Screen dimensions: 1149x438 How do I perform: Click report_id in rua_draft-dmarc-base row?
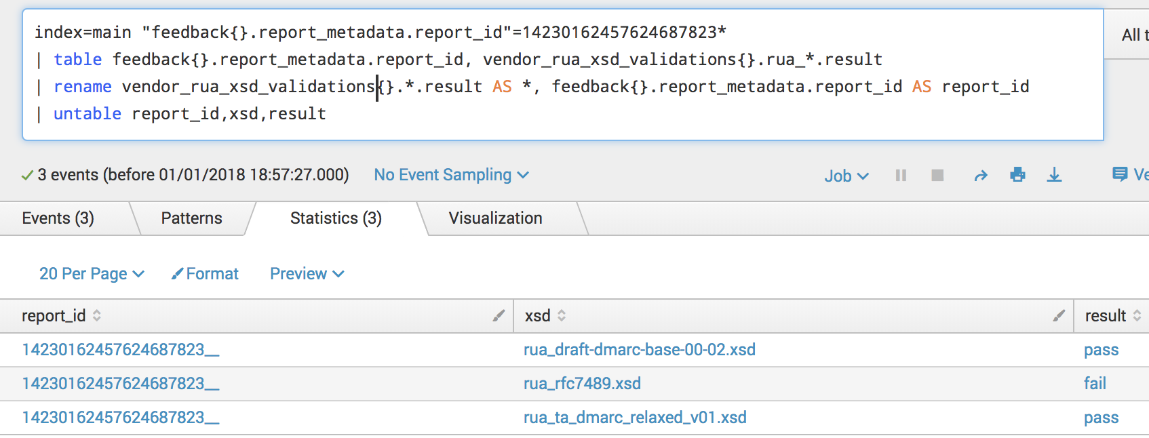point(120,350)
